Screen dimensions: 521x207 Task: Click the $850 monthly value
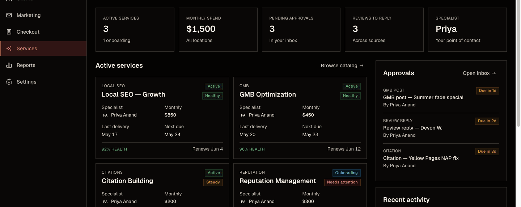coord(170,115)
